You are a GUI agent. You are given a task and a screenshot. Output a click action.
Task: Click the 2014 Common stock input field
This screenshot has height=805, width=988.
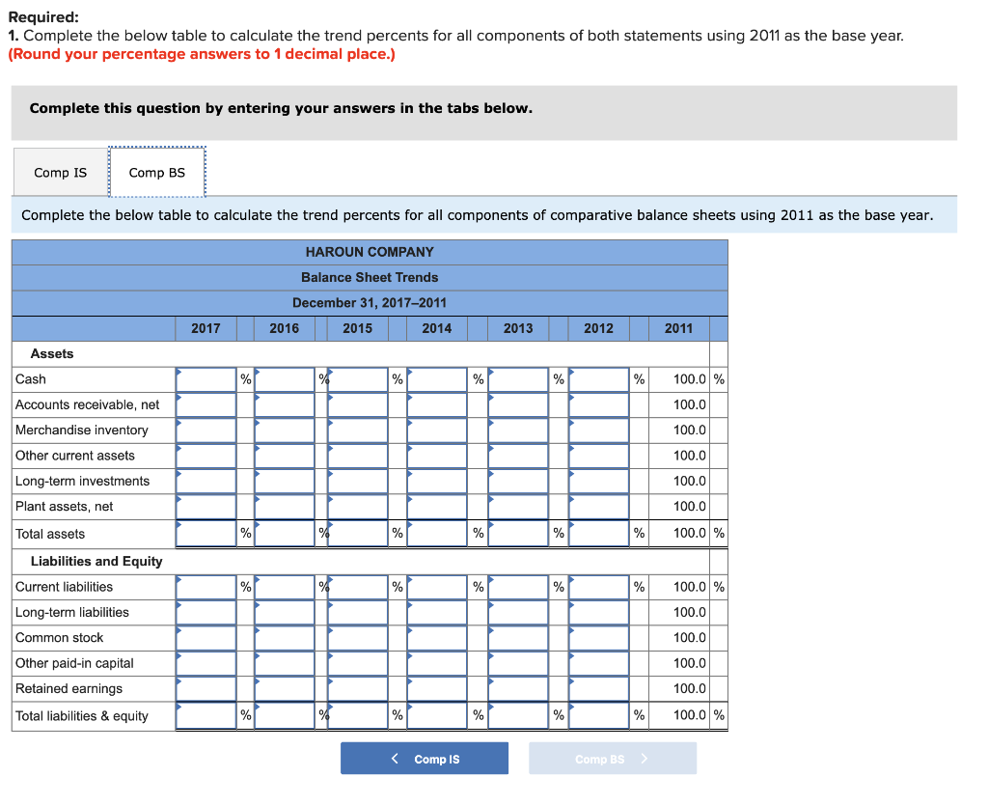(x=436, y=637)
